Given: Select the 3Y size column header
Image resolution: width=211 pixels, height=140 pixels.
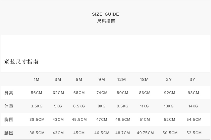Looking at the screenshot, I should point(193,79).
